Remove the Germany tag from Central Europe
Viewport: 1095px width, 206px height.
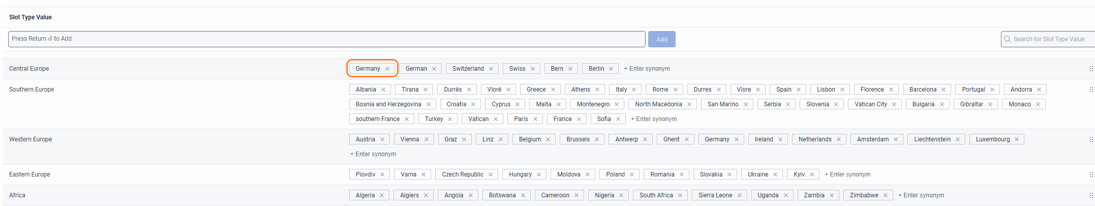387,69
